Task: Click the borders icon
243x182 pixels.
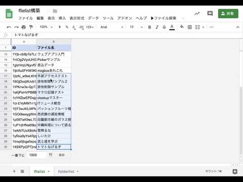Action: coord(190,27)
